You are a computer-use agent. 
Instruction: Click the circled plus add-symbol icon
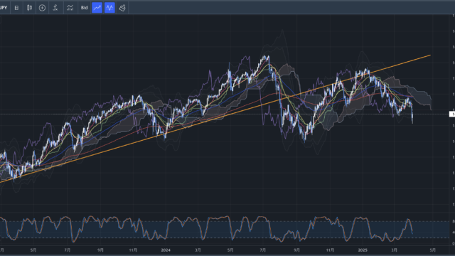click(42, 8)
